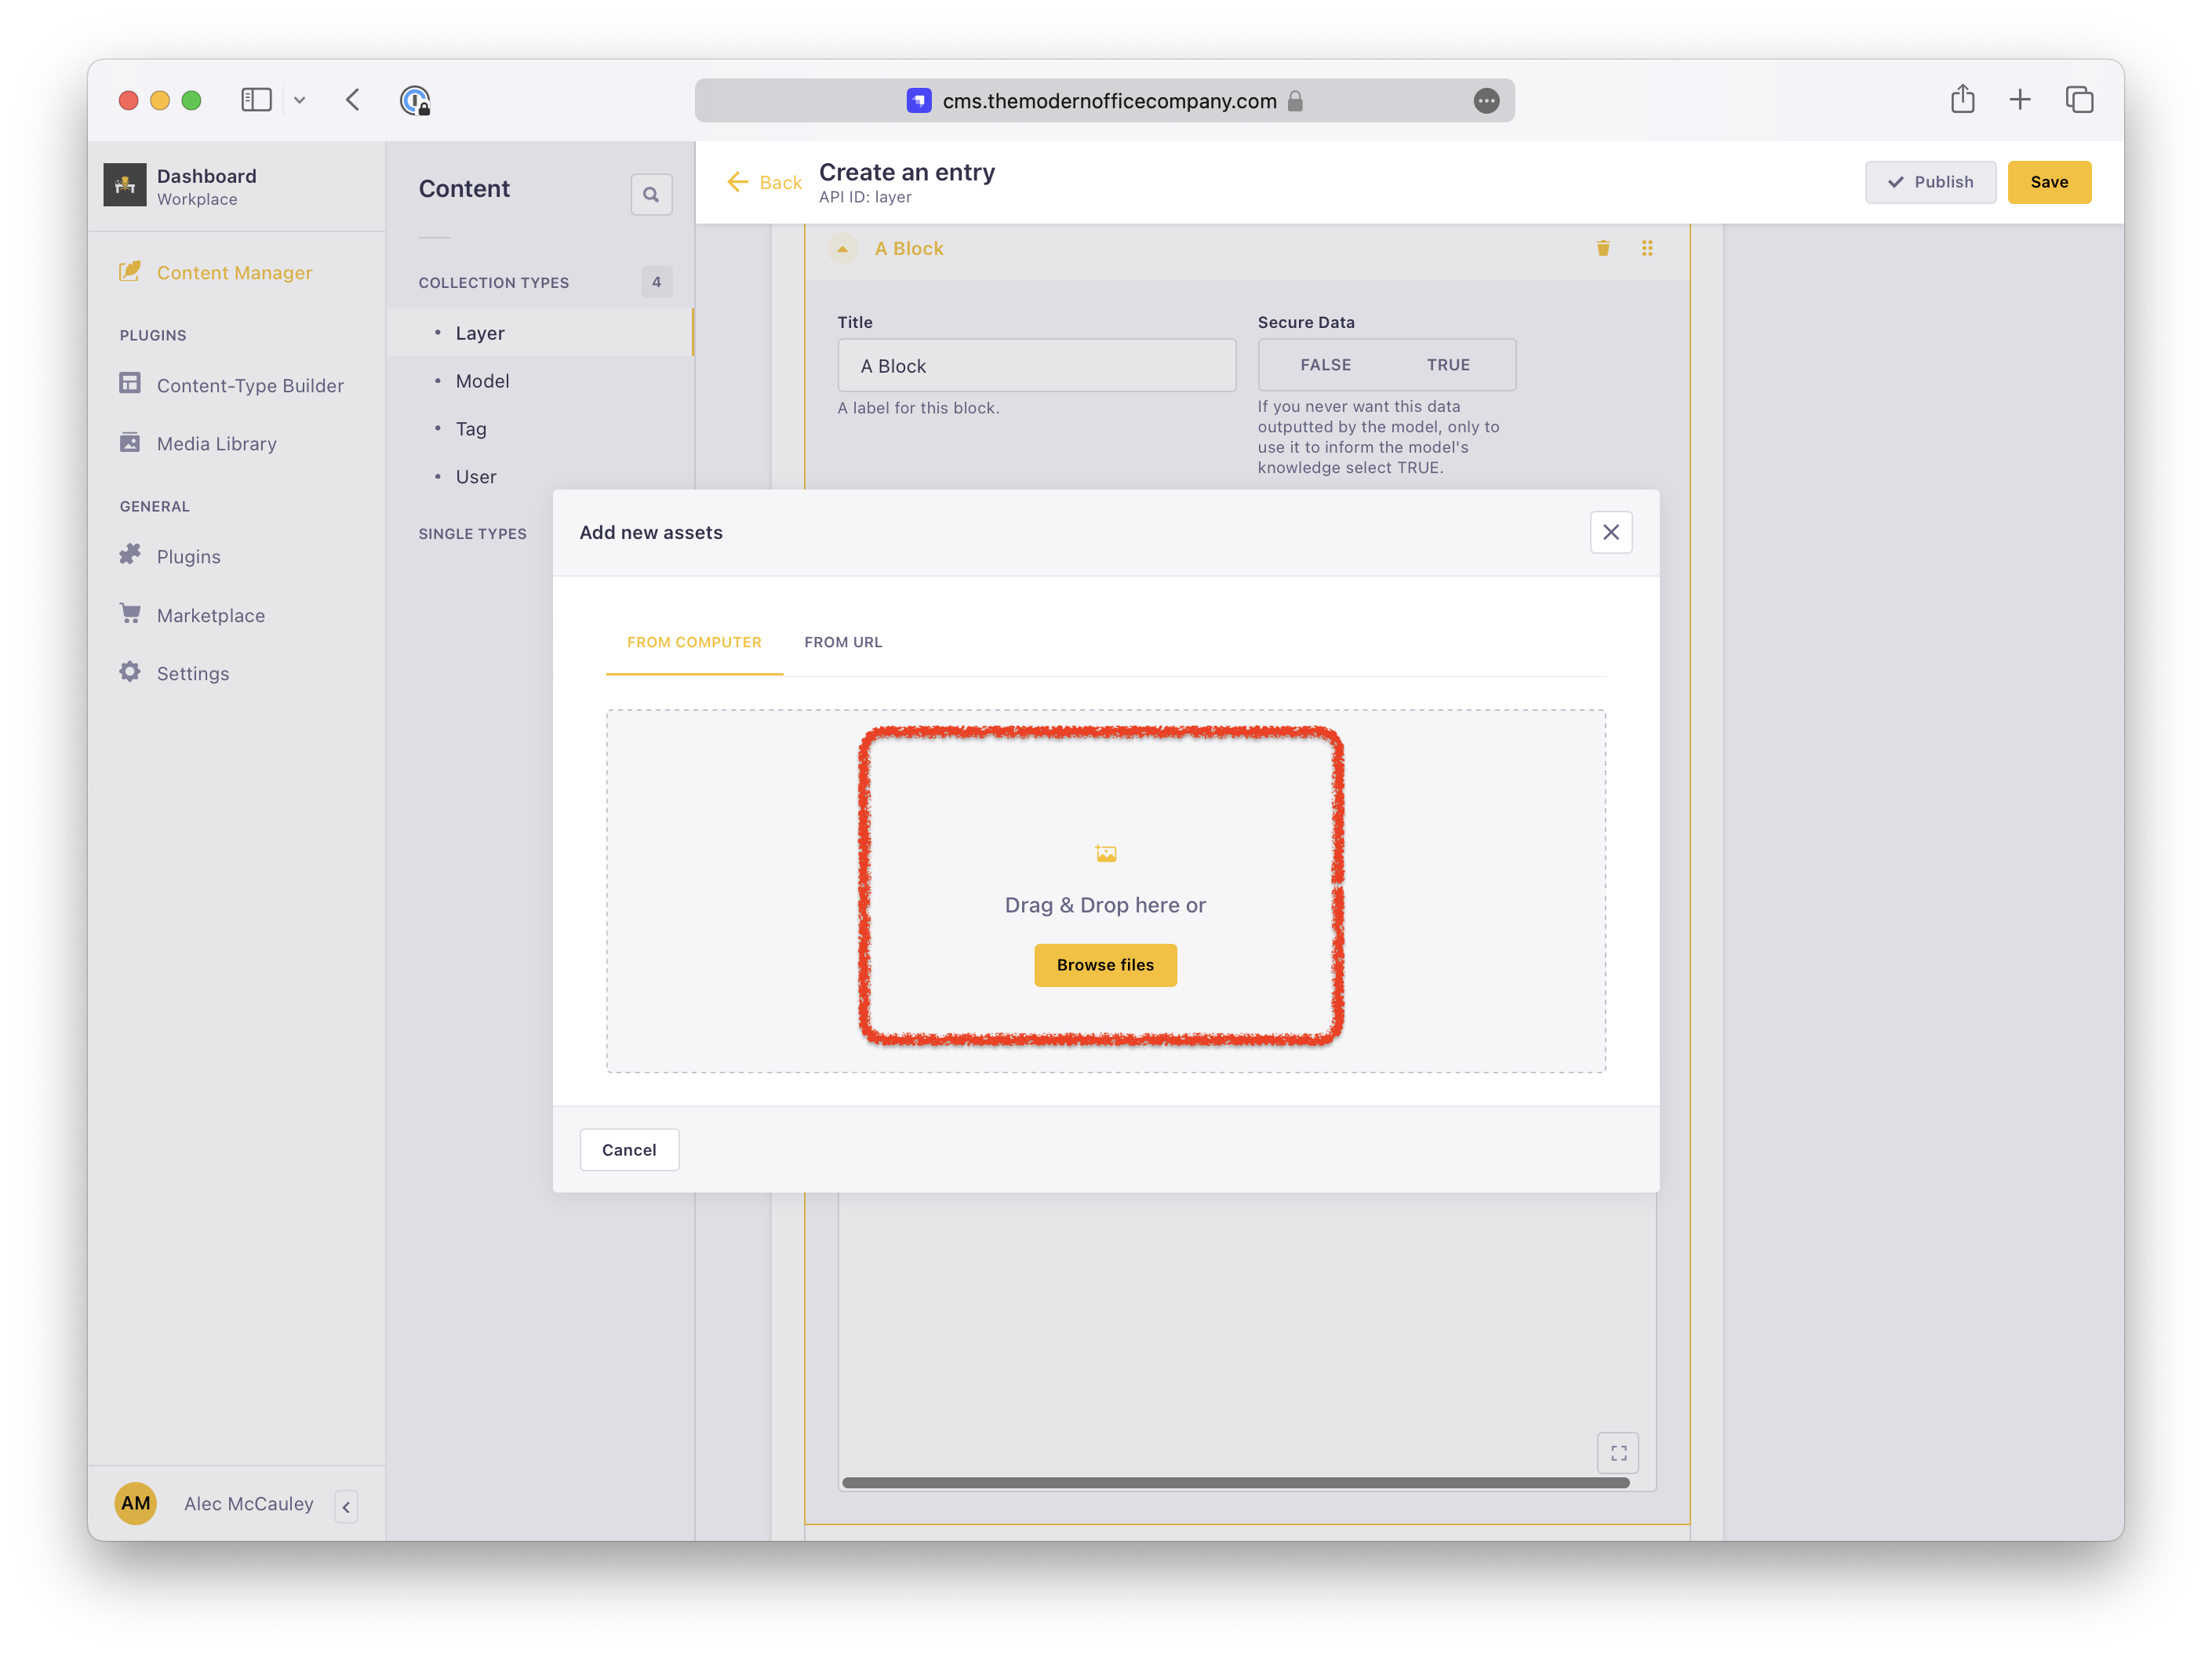The width and height of the screenshot is (2212, 1657).
Task: Set Secure Data to TRUE
Action: 1447,365
